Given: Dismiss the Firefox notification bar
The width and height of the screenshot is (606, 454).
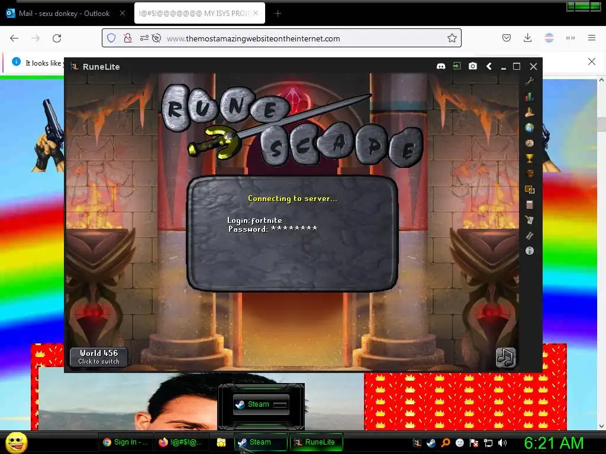Looking at the screenshot, I should click(x=592, y=61).
